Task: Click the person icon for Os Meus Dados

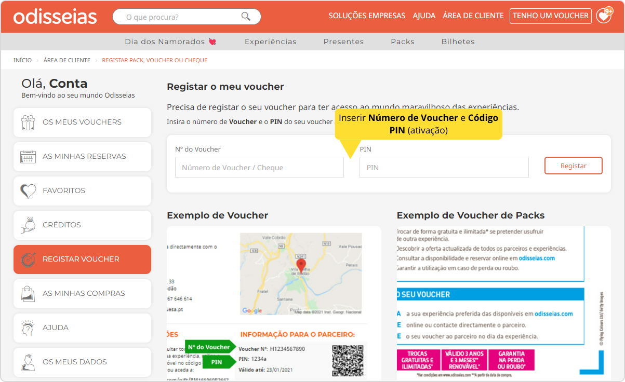Action: pyautogui.click(x=28, y=362)
